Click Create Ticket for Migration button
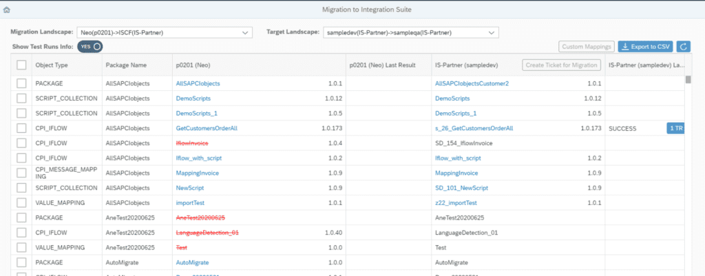 pos(562,65)
